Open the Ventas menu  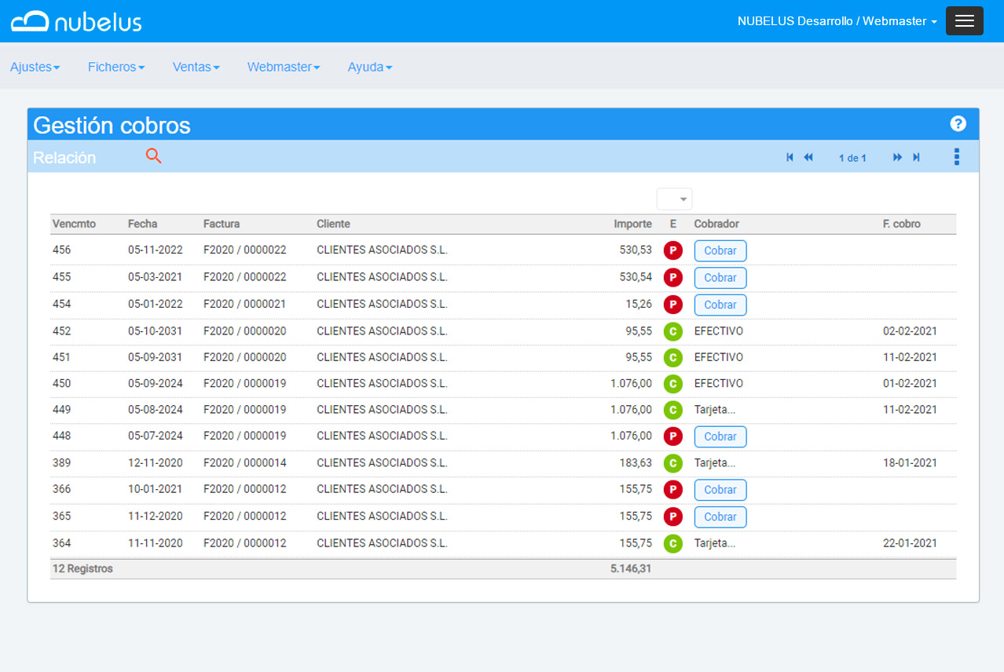pos(196,68)
